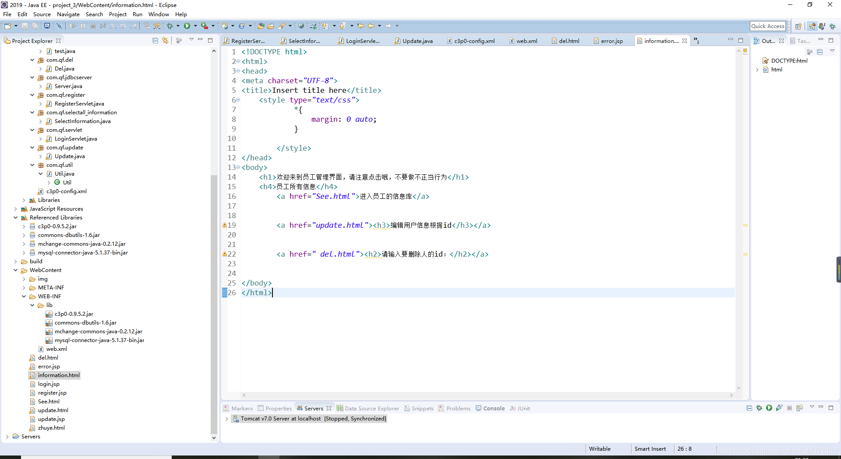Click the Open Type folder icon in toolbar
This screenshot has height=459, width=841.
261,26
